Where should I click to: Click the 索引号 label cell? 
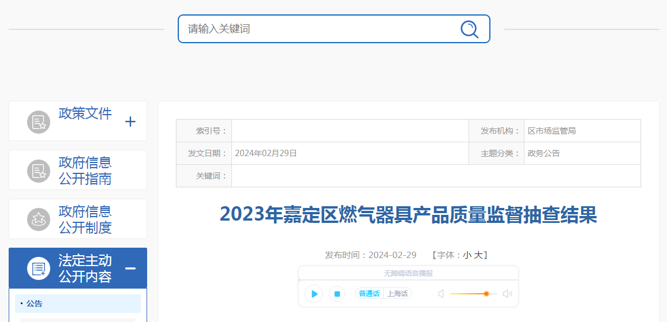tap(204, 131)
